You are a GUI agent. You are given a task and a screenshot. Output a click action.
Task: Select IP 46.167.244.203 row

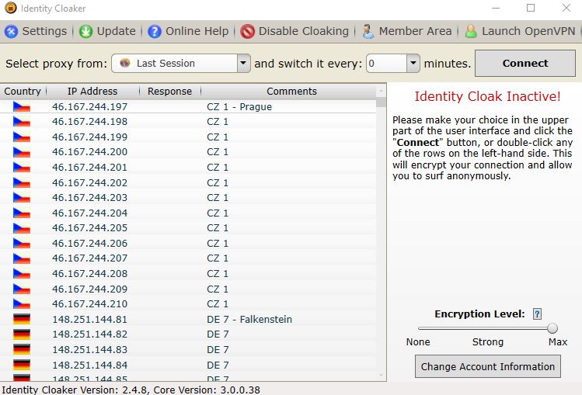[188, 197]
